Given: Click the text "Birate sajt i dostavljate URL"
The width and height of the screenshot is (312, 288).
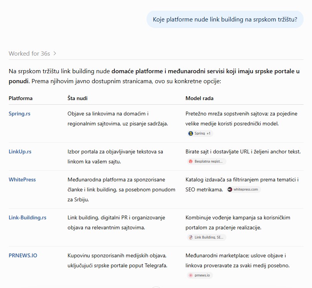Looking at the screenshot, I should point(218,151).
